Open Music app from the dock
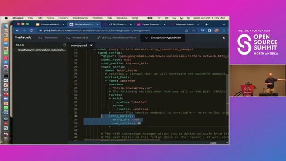The height and width of the screenshot is (161, 286). click(x=6, y=58)
